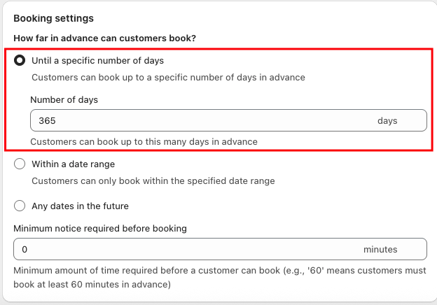Click the "Booking settings" heading
The height and width of the screenshot is (305, 437).
[53, 18]
